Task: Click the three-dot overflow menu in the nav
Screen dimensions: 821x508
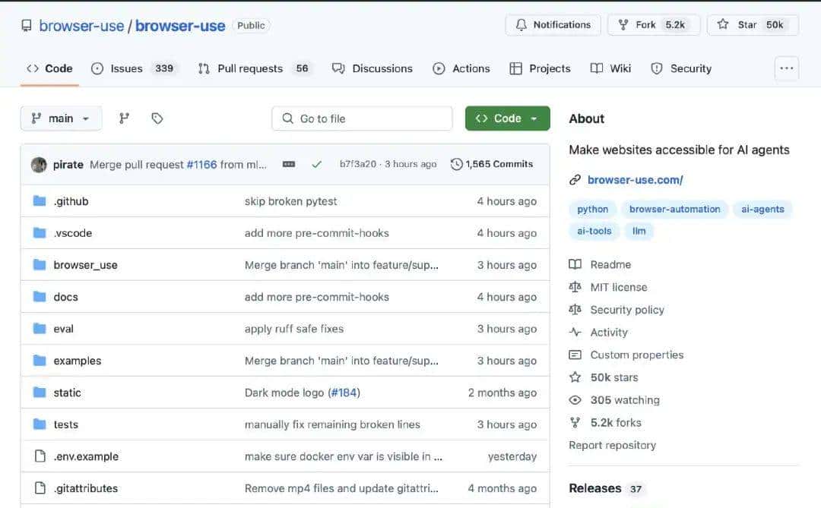Action: click(786, 68)
